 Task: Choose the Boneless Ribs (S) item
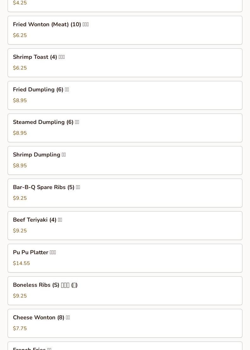click(125, 291)
